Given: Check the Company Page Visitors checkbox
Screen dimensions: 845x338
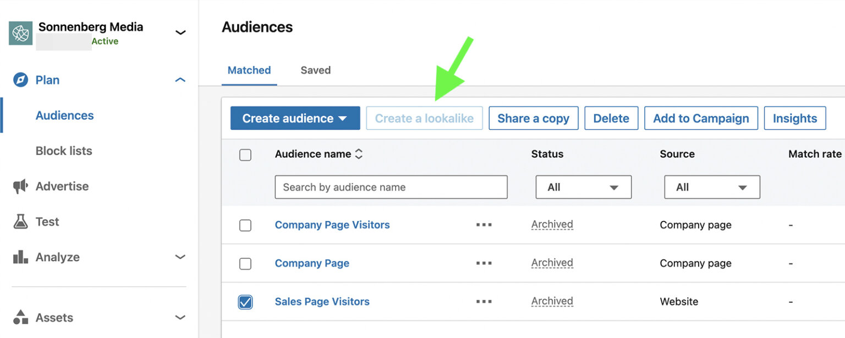Looking at the screenshot, I should tap(245, 225).
